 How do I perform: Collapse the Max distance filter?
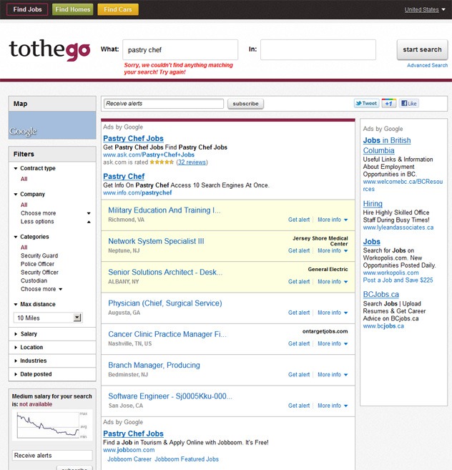pos(35,304)
